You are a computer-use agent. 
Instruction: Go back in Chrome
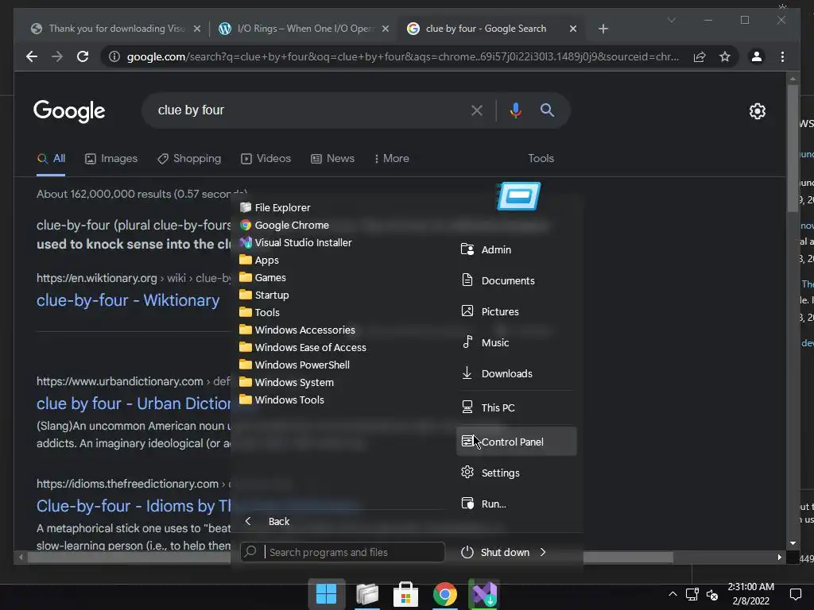(x=32, y=56)
